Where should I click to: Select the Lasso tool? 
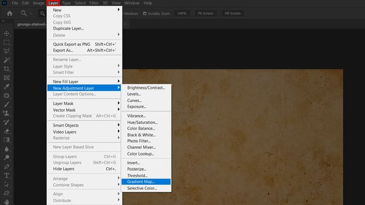point(6,51)
